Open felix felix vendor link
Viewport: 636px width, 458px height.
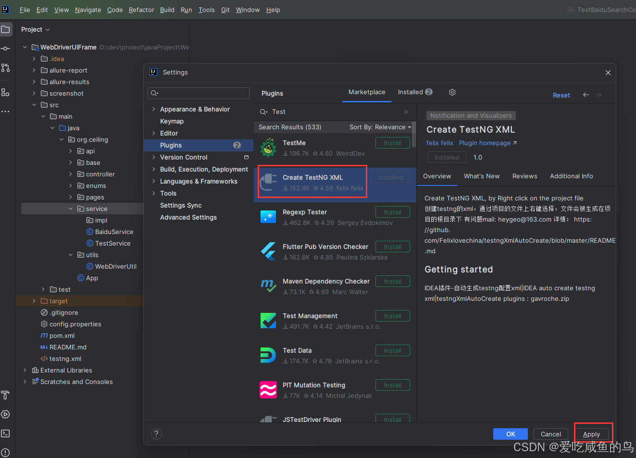click(x=440, y=143)
